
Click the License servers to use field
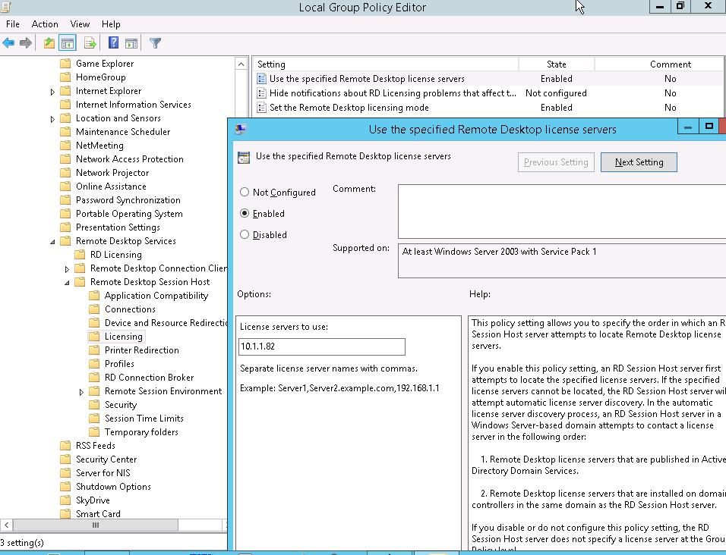(x=322, y=347)
